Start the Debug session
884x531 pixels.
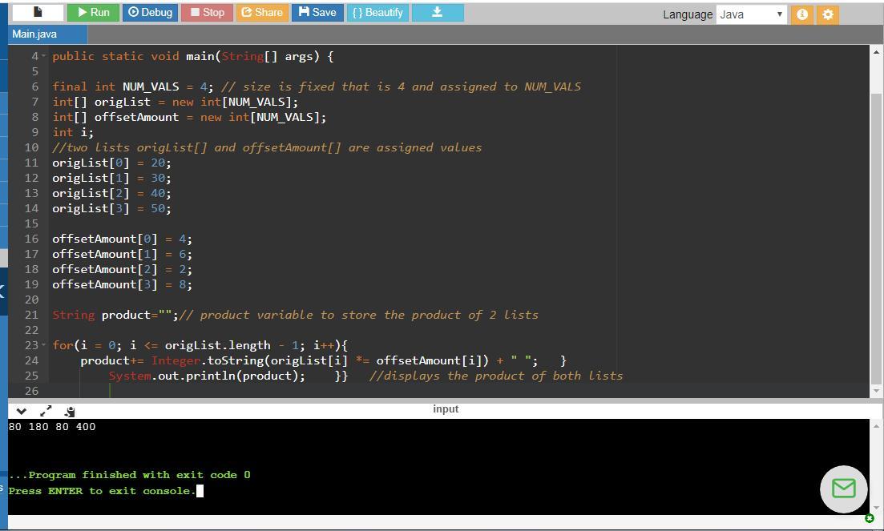151,13
